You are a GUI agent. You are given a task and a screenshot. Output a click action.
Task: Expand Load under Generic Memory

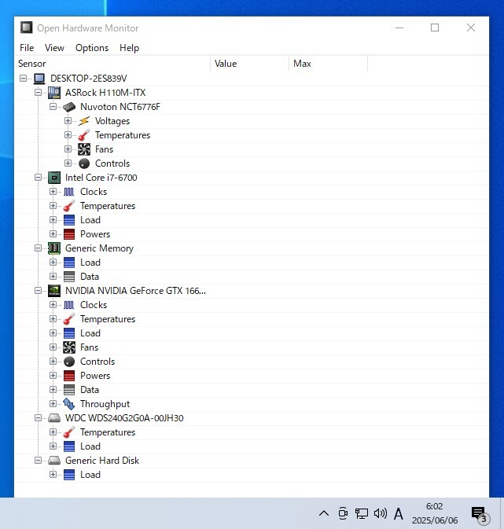coord(53,262)
